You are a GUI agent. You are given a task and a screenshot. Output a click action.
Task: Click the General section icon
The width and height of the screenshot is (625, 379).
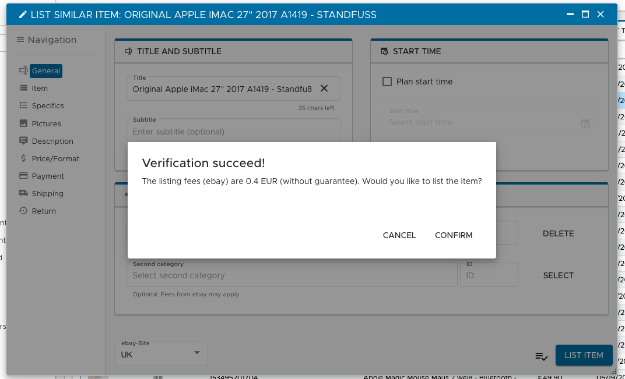point(23,70)
